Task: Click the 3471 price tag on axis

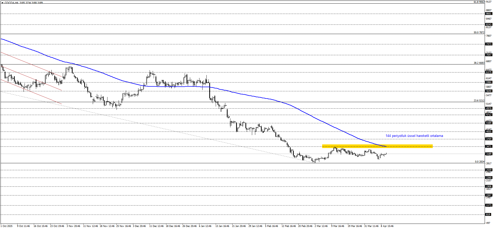Action: click(x=489, y=146)
